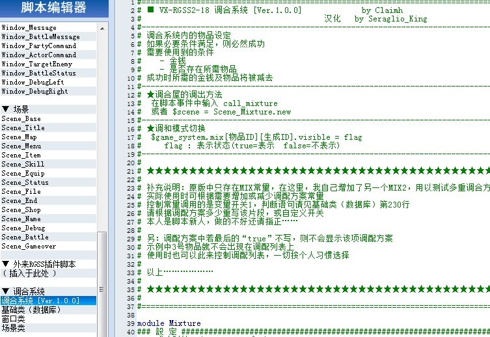Select Window_Message script

click(x=48, y=27)
